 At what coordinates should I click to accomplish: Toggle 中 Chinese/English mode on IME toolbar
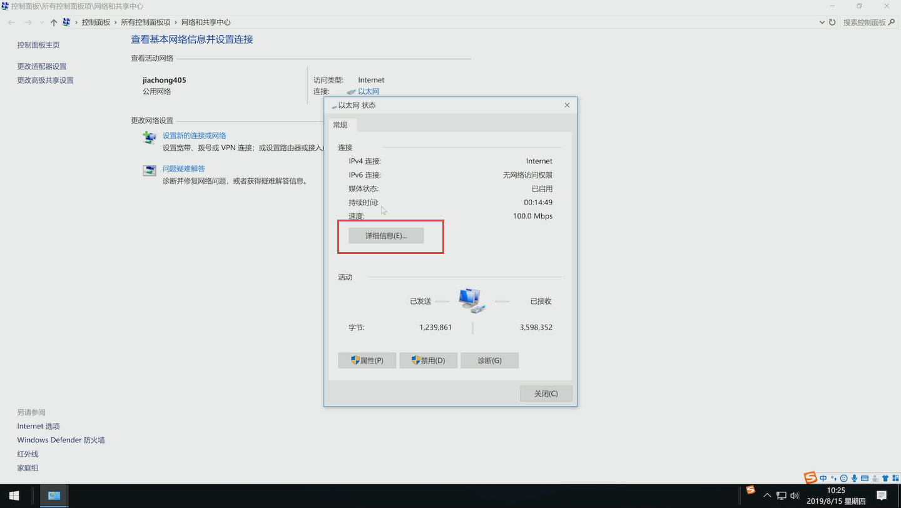[x=823, y=478]
